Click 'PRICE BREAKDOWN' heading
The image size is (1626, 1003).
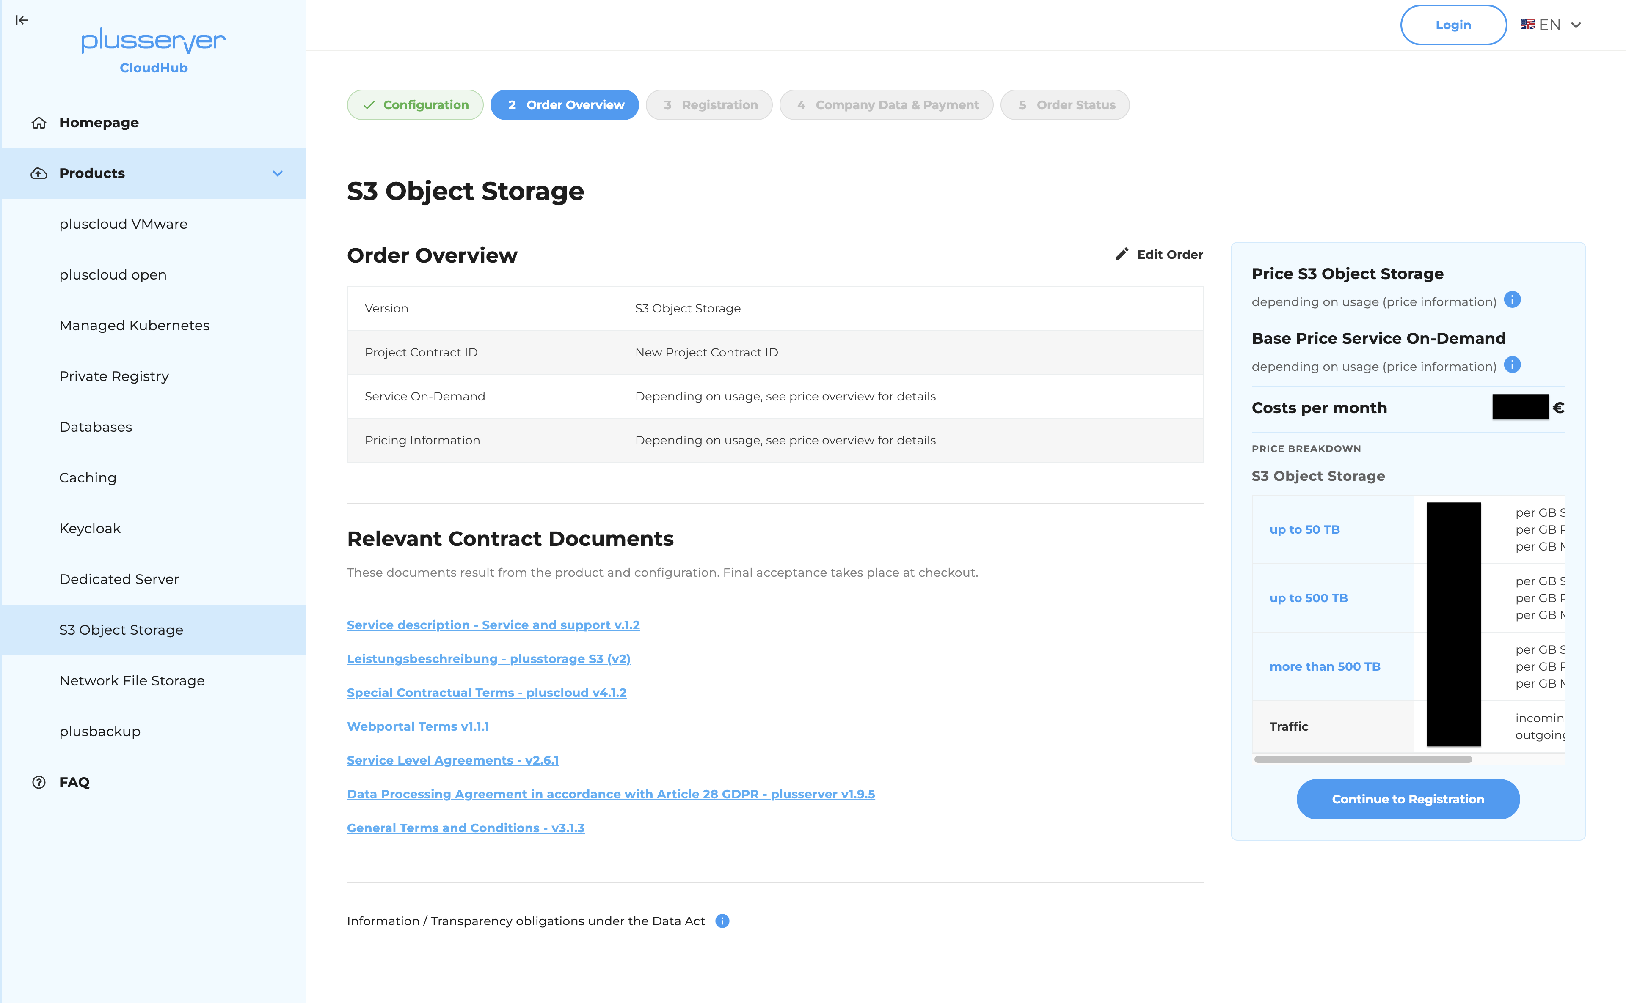click(x=1306, y=448)
